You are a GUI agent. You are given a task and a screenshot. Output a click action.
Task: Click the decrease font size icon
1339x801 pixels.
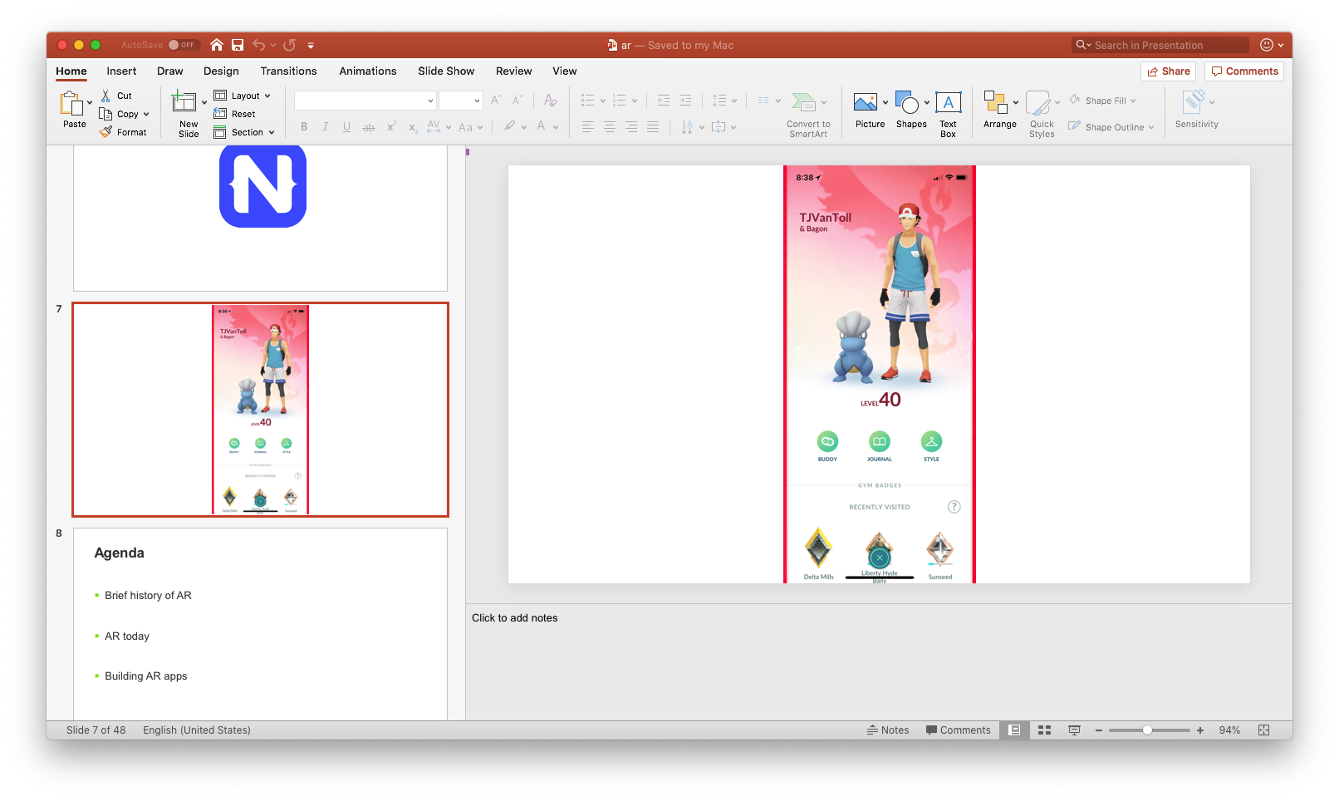point(517,100)
